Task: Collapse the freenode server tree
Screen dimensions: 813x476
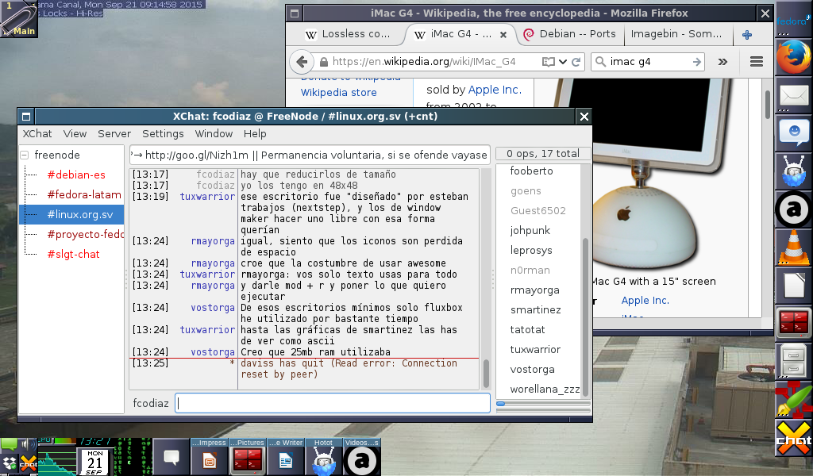Action: [25, 155]
